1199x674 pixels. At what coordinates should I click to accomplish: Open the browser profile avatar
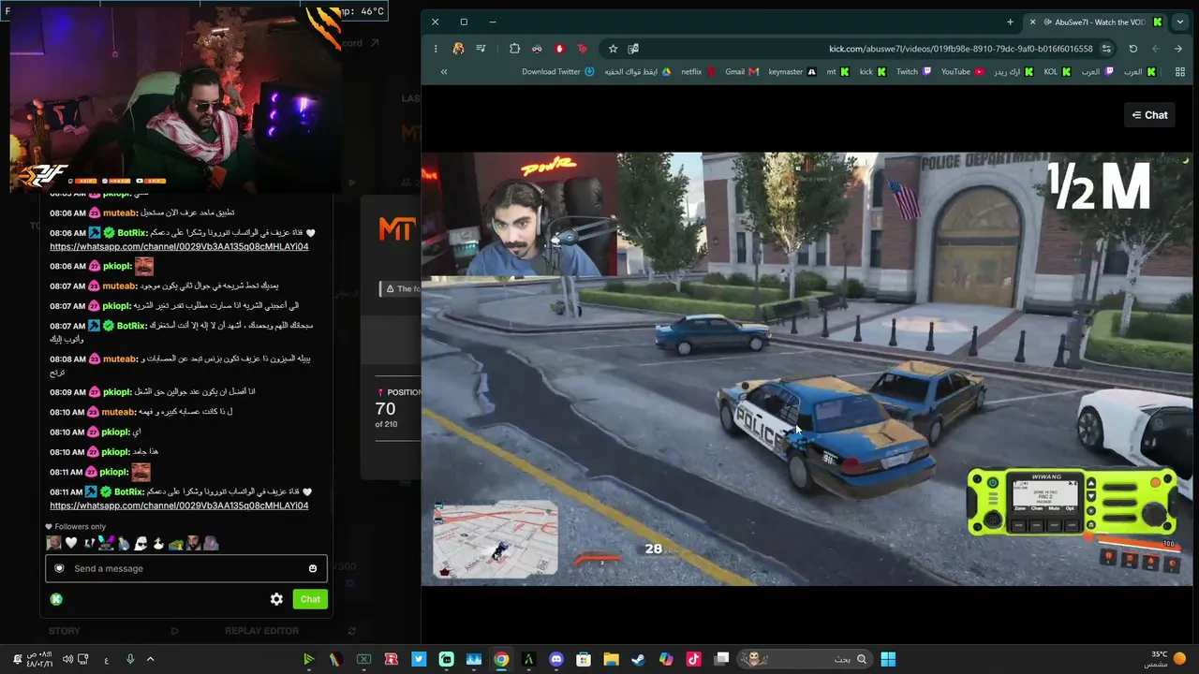tap(458, 49)
